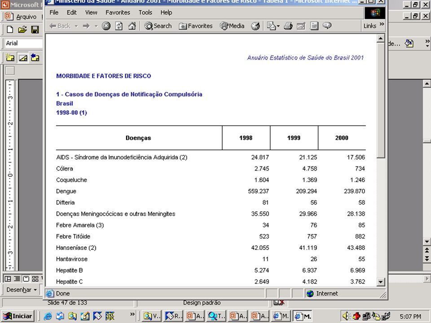
Task: Switch to Slide Sorter view in PowerPoint
Action: tap(35, 279)
